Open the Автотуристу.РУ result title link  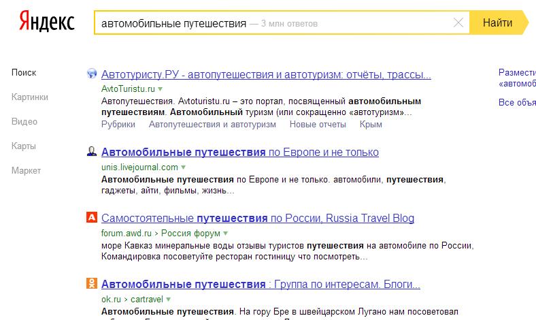(266, 74)
